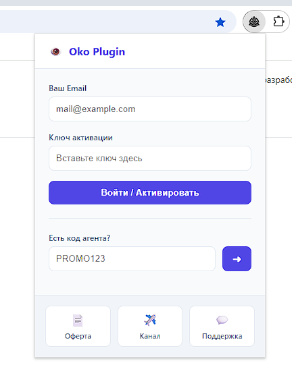Open the Канал link card

pyautogui.click(x=150, y=326)
